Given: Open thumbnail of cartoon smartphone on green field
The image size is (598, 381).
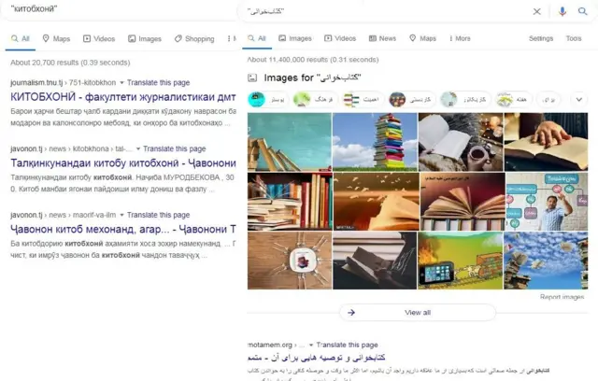Looking at the screenshot, I should pos(461,261).
